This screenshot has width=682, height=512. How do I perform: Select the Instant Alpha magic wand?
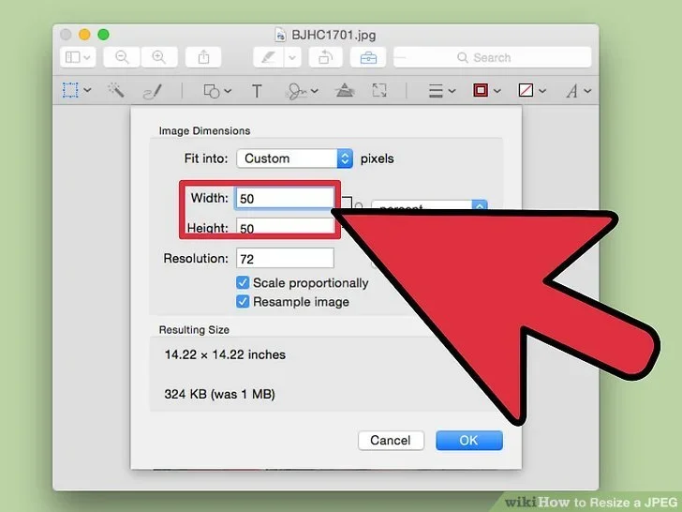tap(116, 91)
